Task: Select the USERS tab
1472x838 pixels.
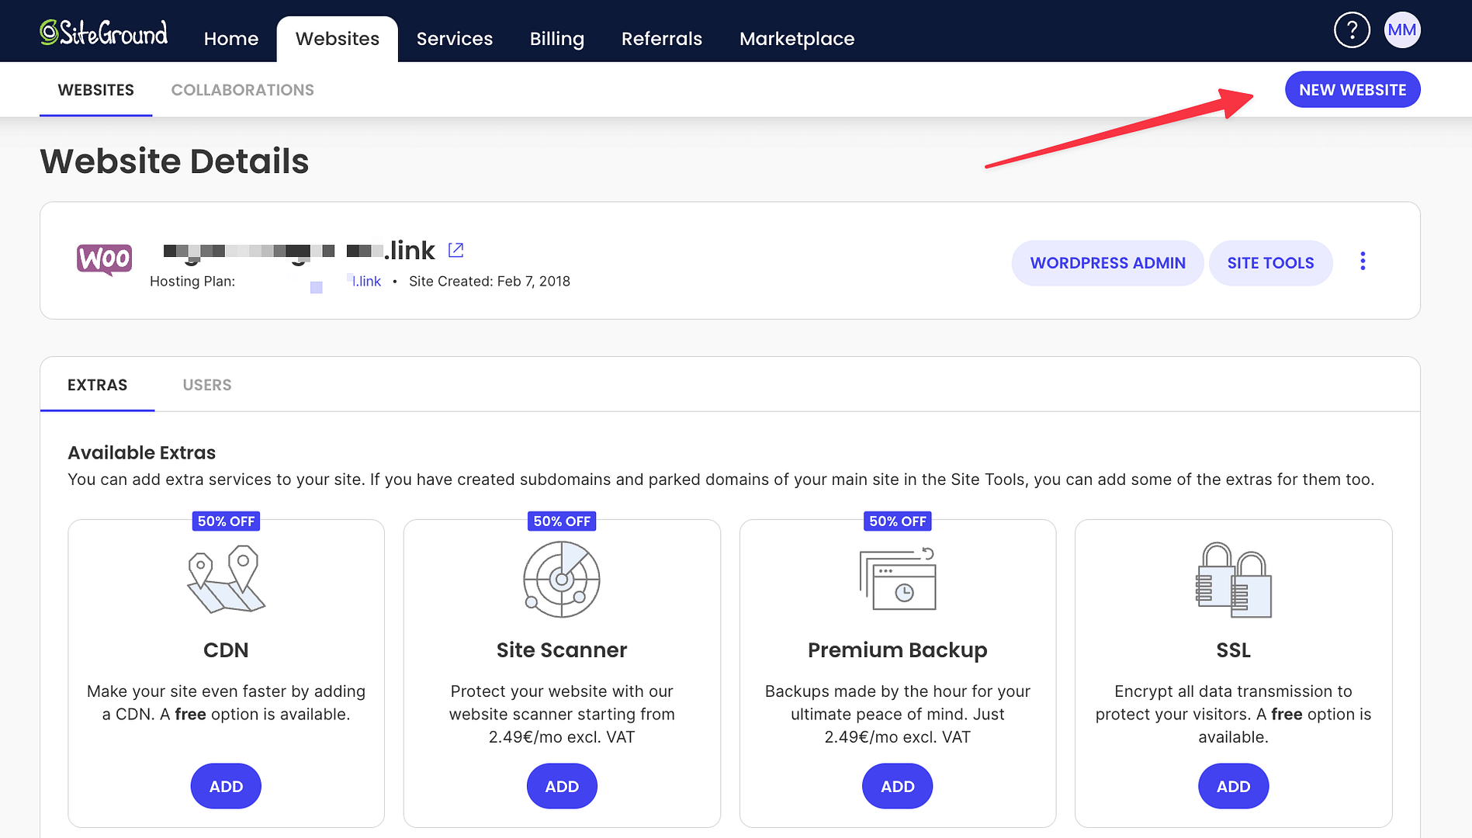Action: click(207, 385)
